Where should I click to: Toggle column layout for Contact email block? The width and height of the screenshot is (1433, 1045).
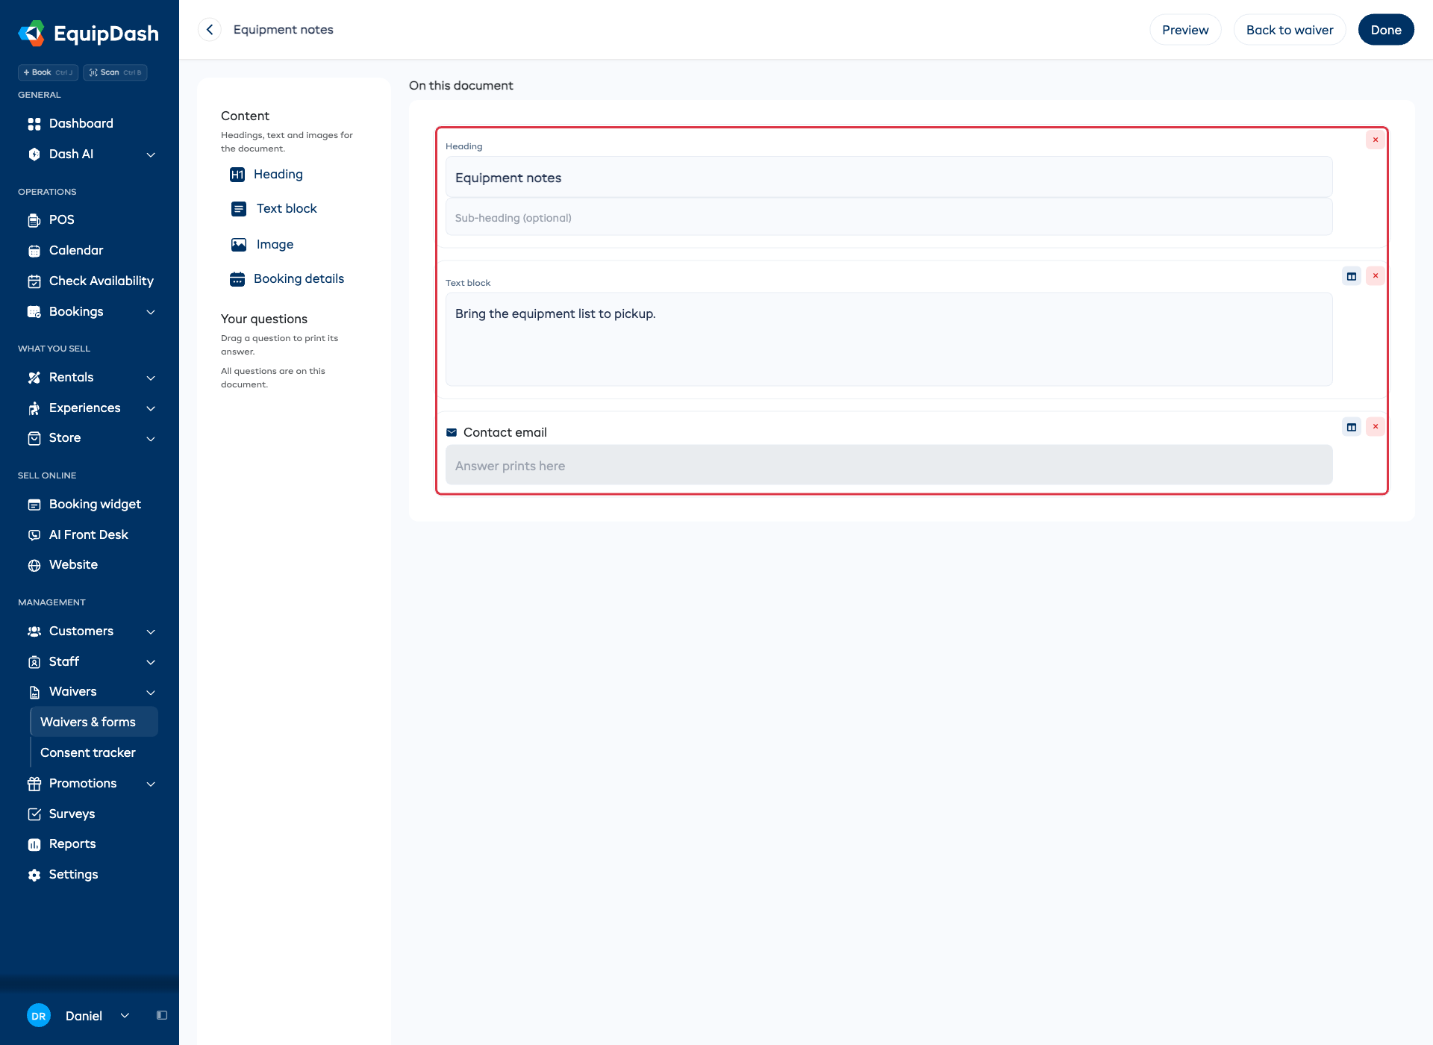1352,427
